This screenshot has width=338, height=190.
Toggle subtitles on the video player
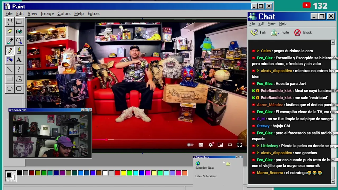[x=201, y=145]
